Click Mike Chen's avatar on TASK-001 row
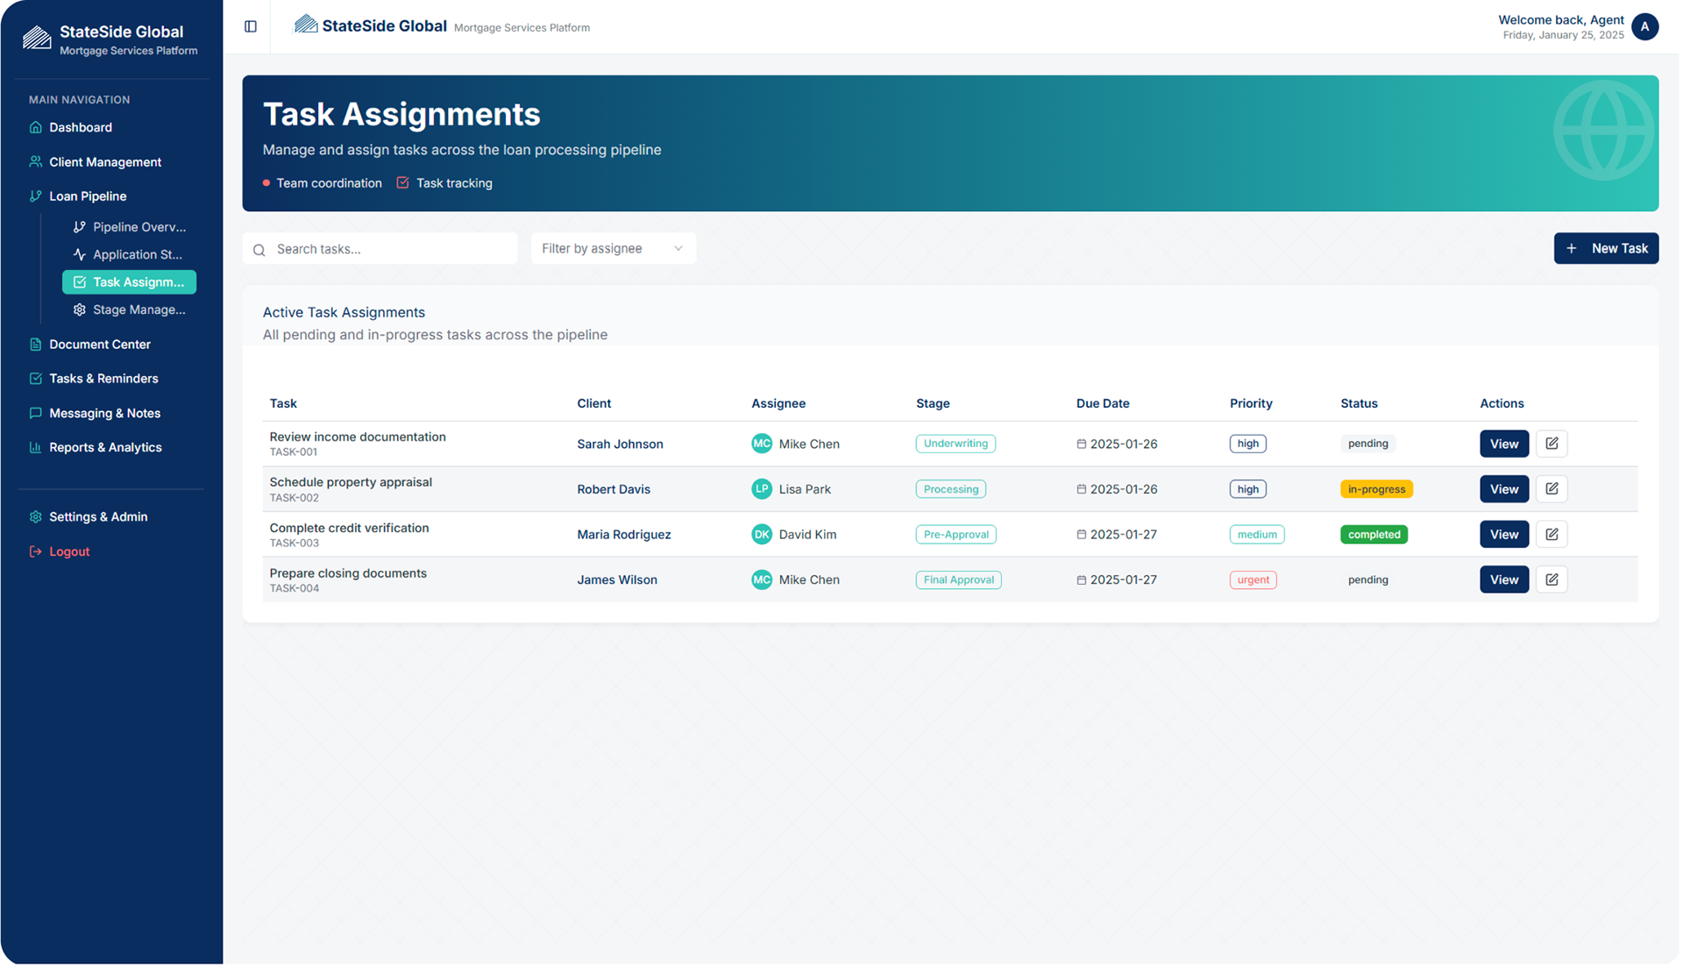The image size is (1683, 967). coord(762,444)
